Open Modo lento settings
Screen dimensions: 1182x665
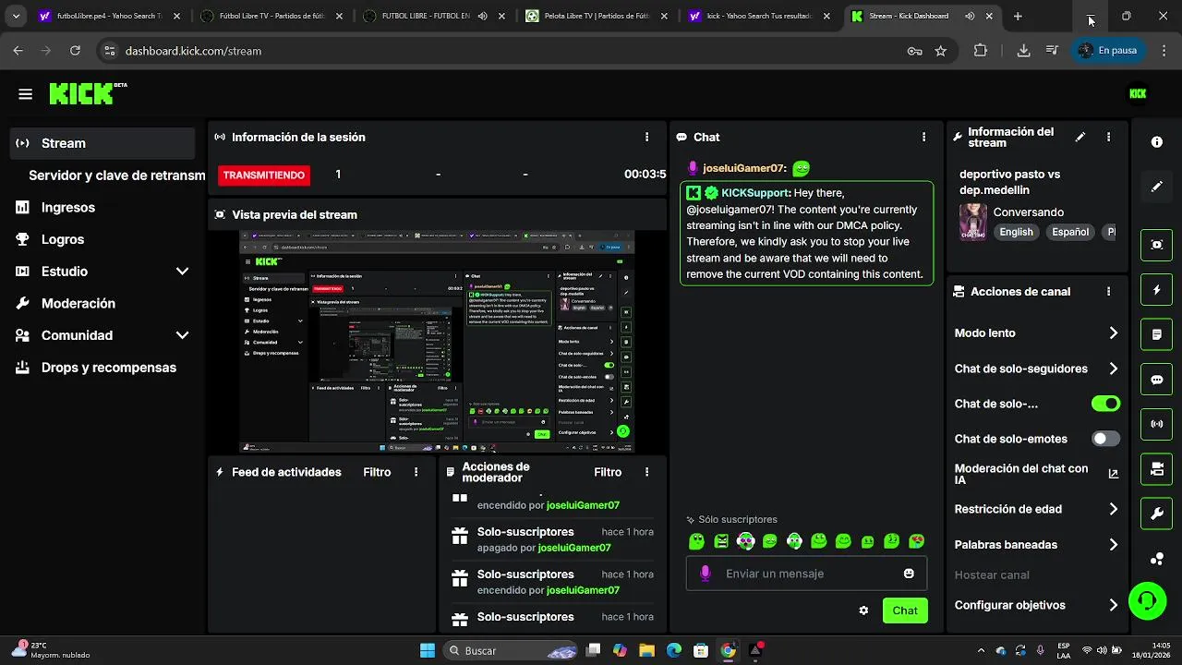point(1036,332)
